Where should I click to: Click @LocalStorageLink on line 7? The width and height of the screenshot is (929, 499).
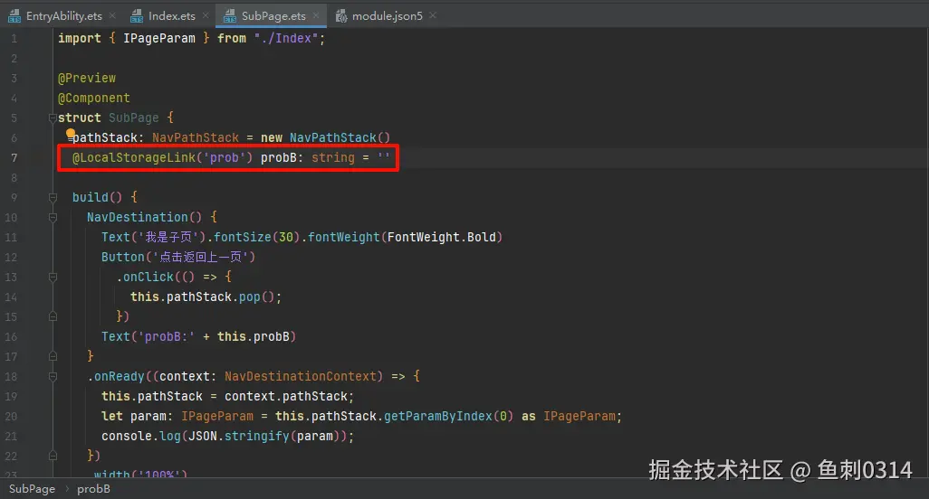pos(134,157)
